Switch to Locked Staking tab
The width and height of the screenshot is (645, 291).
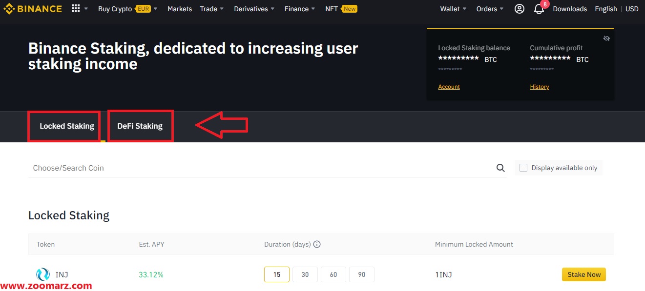pos(67,126)
